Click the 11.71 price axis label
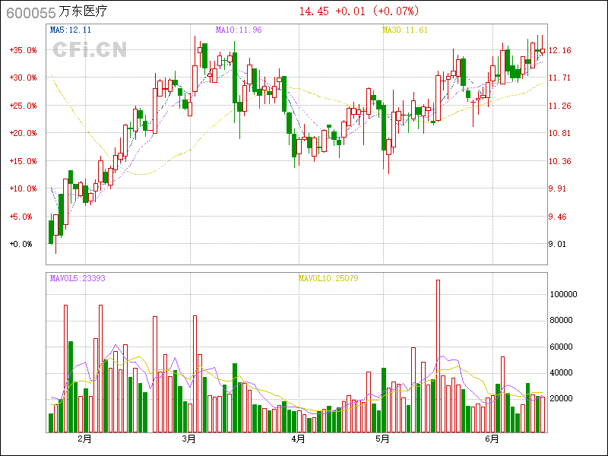This screenshot has height=456, width=608. point(560,78)
